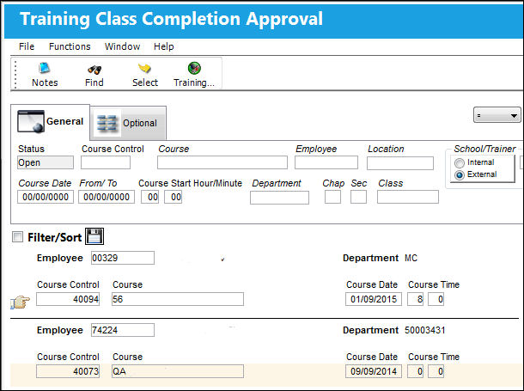
Task: Click the Location filter input field
Action: click(x=400, y=163)
